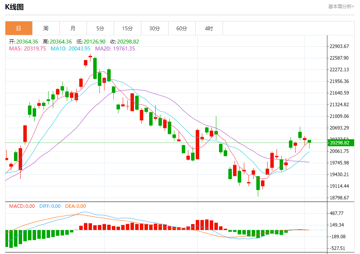This screenshot has height=254, width=360.
Task: Click the MA20: 19761.35 indicator text
Action: coord(115,49)
